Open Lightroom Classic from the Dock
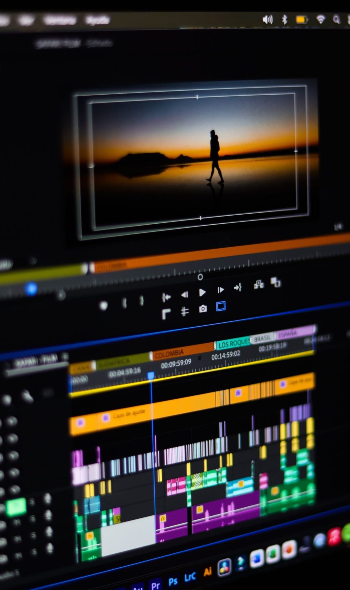Viewport: 350px width, 590px height. (190, 577)
